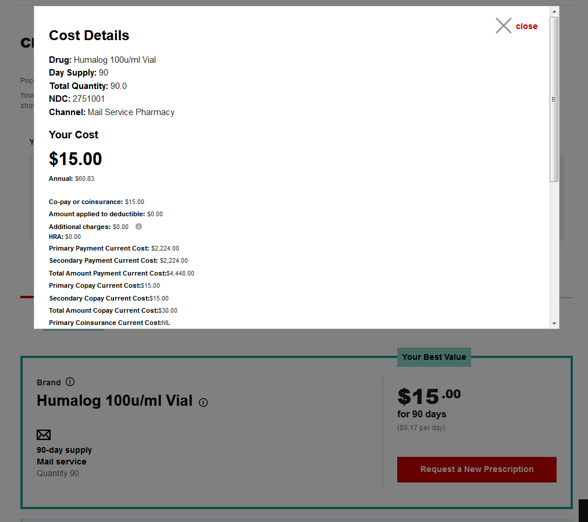Click Day Supply 90 line

pos(79,72)
